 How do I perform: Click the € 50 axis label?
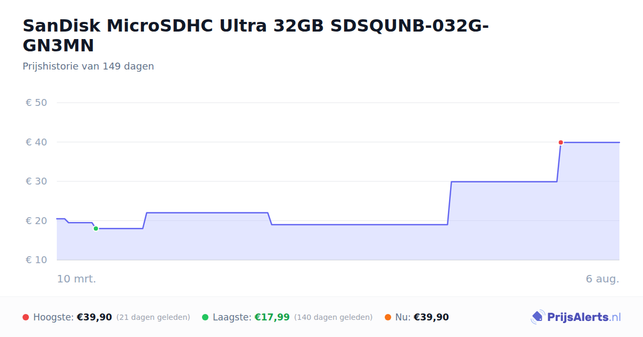coord(36,103)
